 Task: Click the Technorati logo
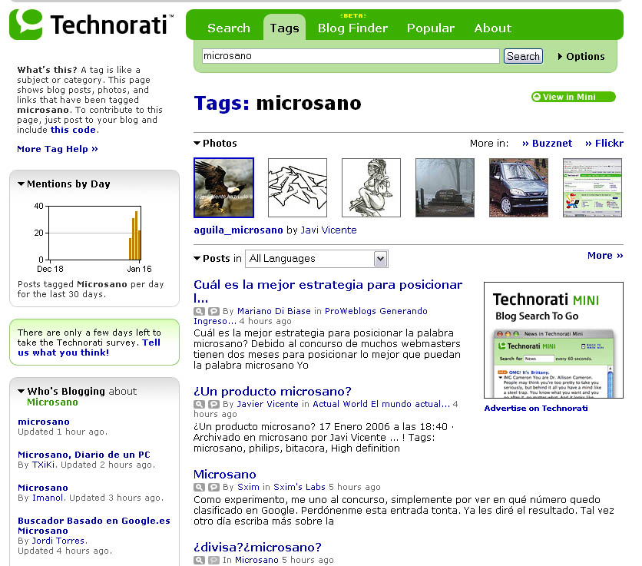pos(91,25)
